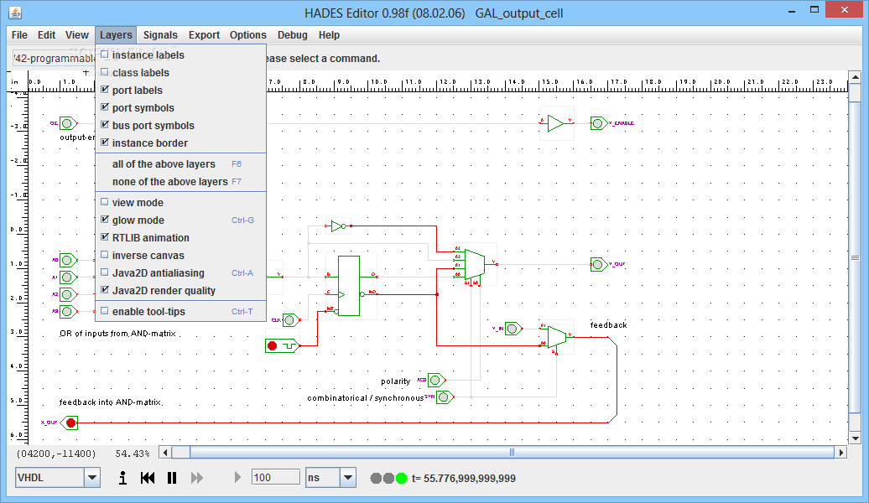The width and height of the screenshot is (869, 503).
Task: Click the red pulse switch component
Action: coord(282,345)
